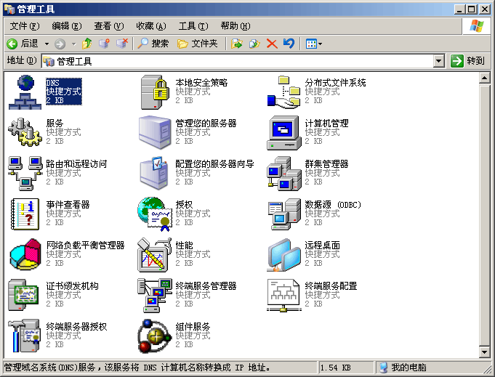
Task: Select the 本地安全策略 shortcut icon
Action: pyautogui.click(x=153, y=92)
